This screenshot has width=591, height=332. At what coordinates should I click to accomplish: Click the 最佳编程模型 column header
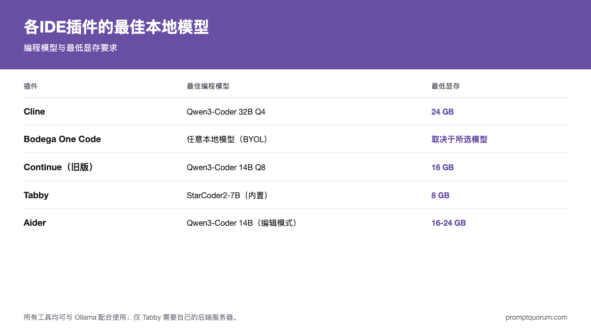point(208,86)
